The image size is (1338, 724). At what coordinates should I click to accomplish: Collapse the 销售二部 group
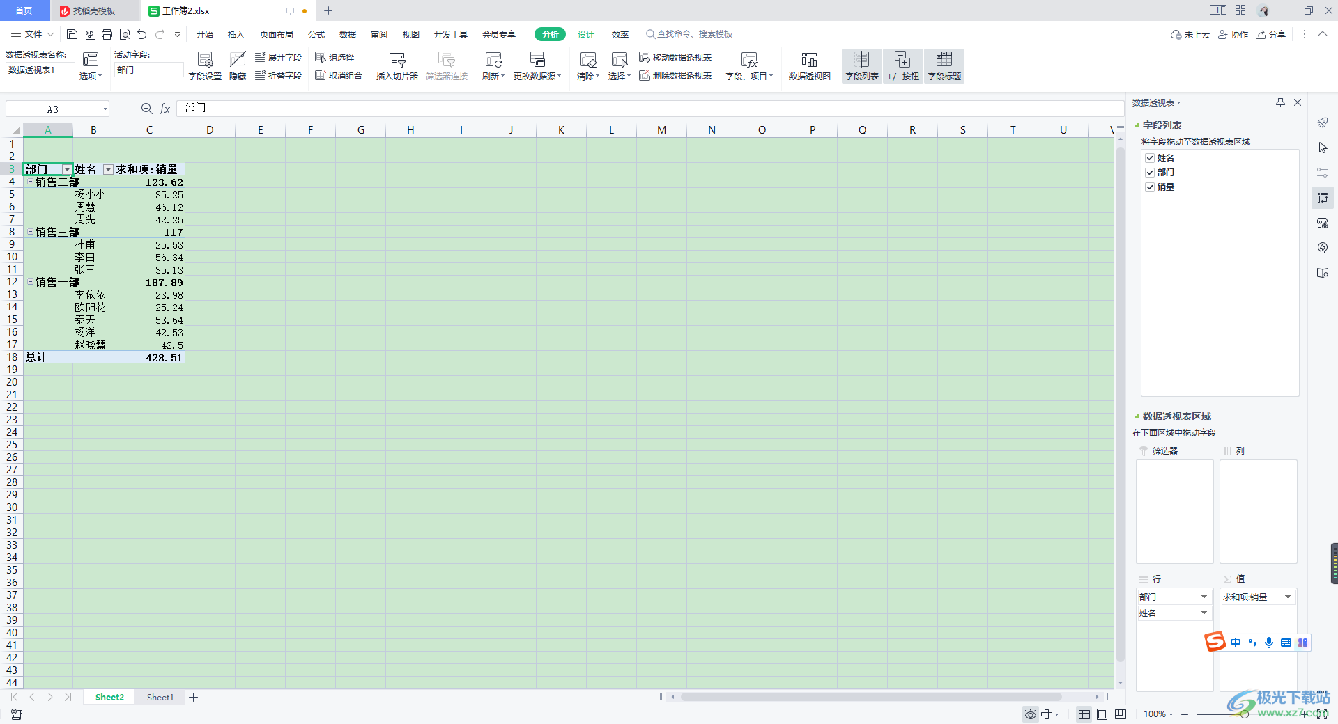point(30,182)
